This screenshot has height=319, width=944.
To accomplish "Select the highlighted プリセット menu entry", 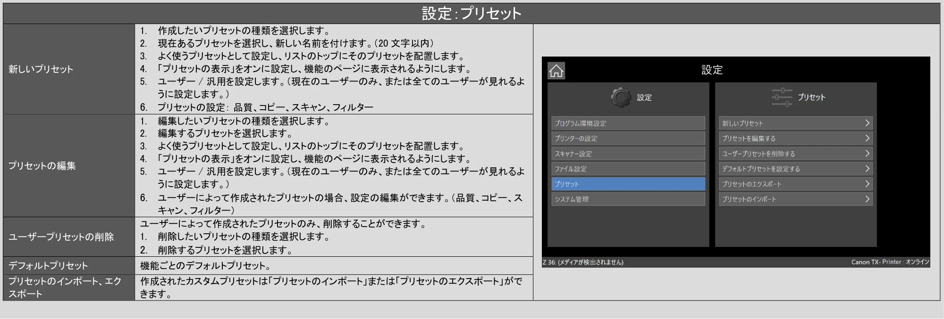I will (x=628, y=184).
